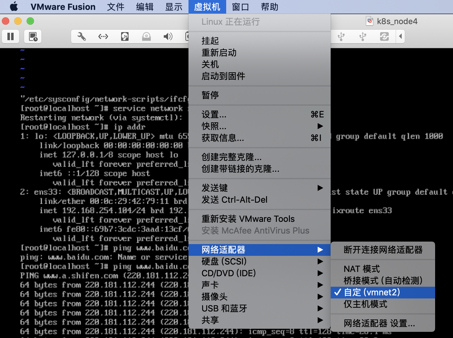Screen dimensions: 453x338
Task: Select 创建完整克隆... menu item
Action: pos(260,157)
